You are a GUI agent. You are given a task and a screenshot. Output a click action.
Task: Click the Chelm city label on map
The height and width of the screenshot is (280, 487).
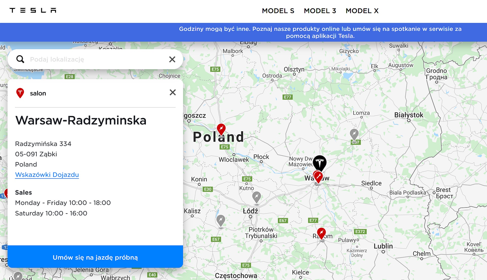pyautogui.click(x=422, y=254)
